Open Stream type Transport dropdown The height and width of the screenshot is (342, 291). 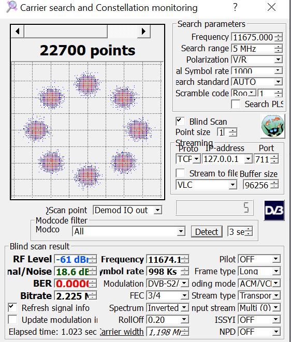276,295
